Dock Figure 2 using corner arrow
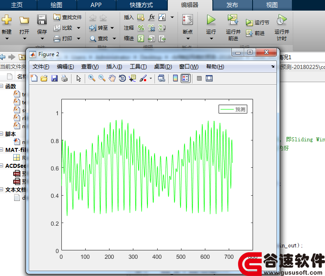The height and width of the screenshot is (276, 325). pos(272,67)
